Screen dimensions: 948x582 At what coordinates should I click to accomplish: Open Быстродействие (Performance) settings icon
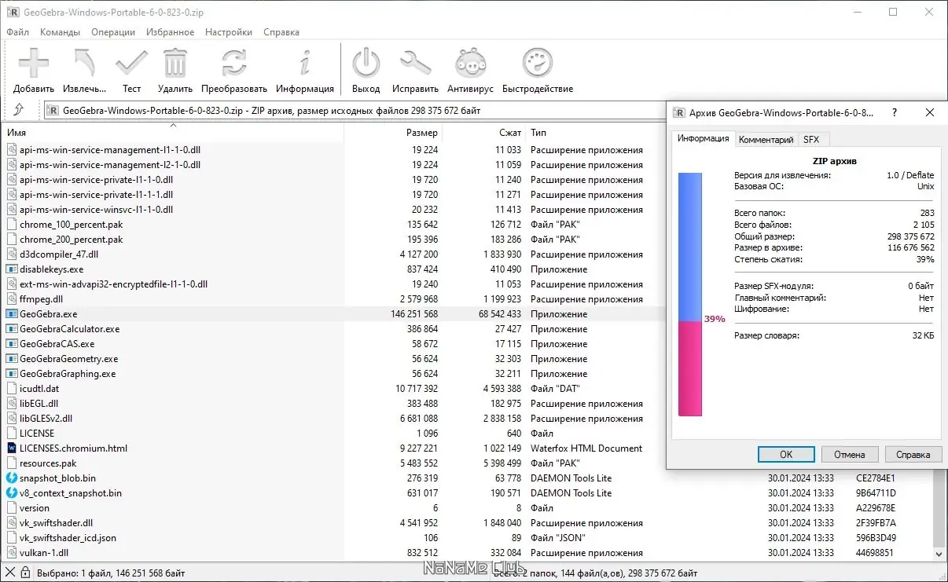[537, 63]
